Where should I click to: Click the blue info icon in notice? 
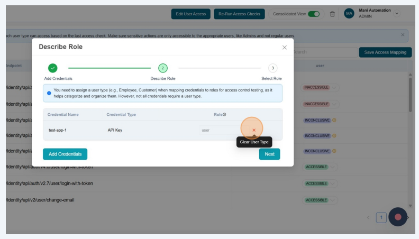(49, 93)
